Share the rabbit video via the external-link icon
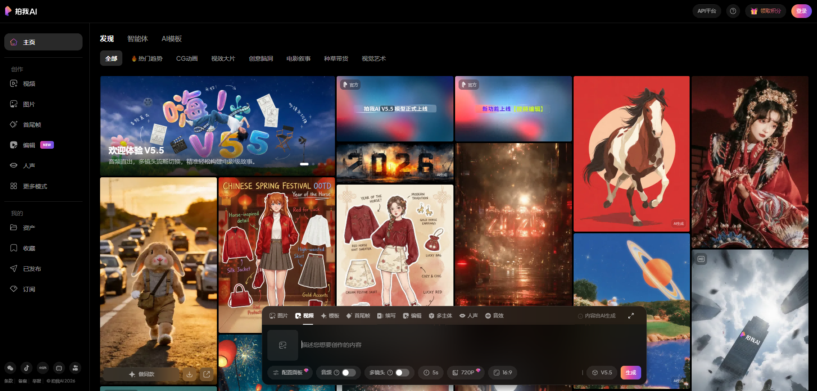The image size is (817, 391). pos(207,374)
